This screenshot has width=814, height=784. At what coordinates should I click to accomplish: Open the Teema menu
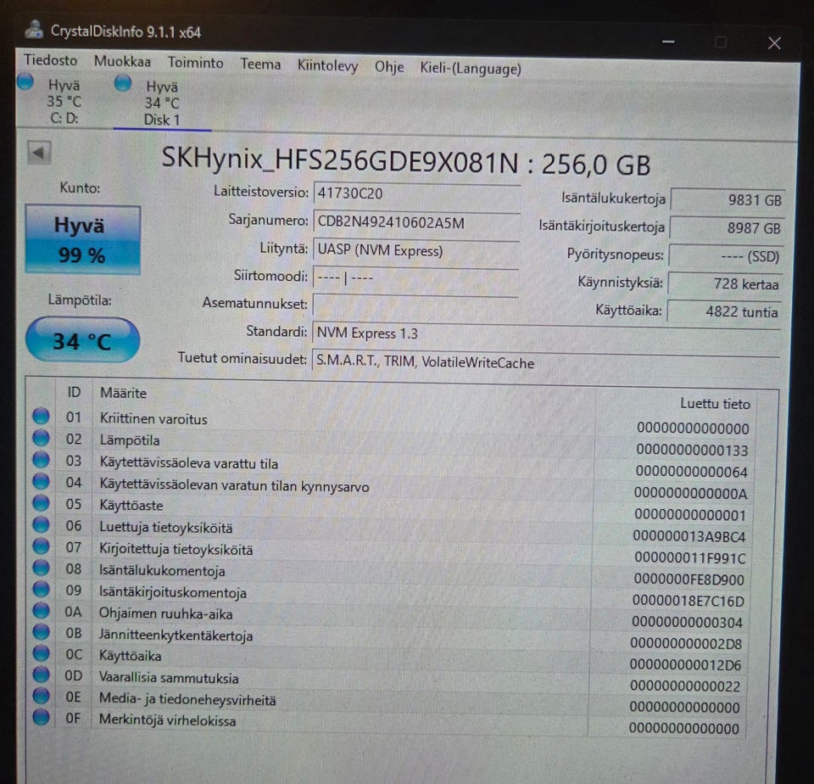pos(260,64)
